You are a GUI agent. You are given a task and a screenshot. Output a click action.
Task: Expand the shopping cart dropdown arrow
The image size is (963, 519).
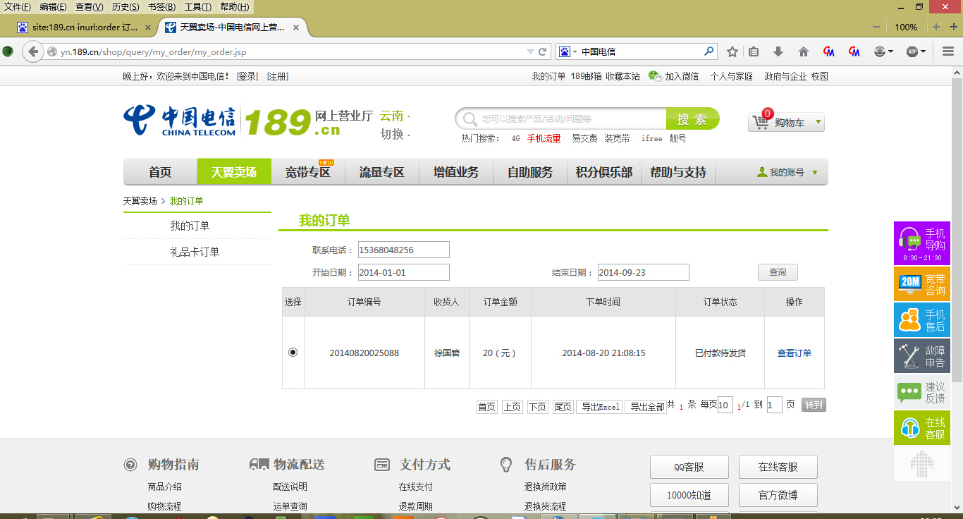coord(816,121)
